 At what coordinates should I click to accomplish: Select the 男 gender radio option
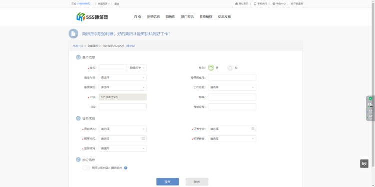pyautogui.click(x=211, y=68)
